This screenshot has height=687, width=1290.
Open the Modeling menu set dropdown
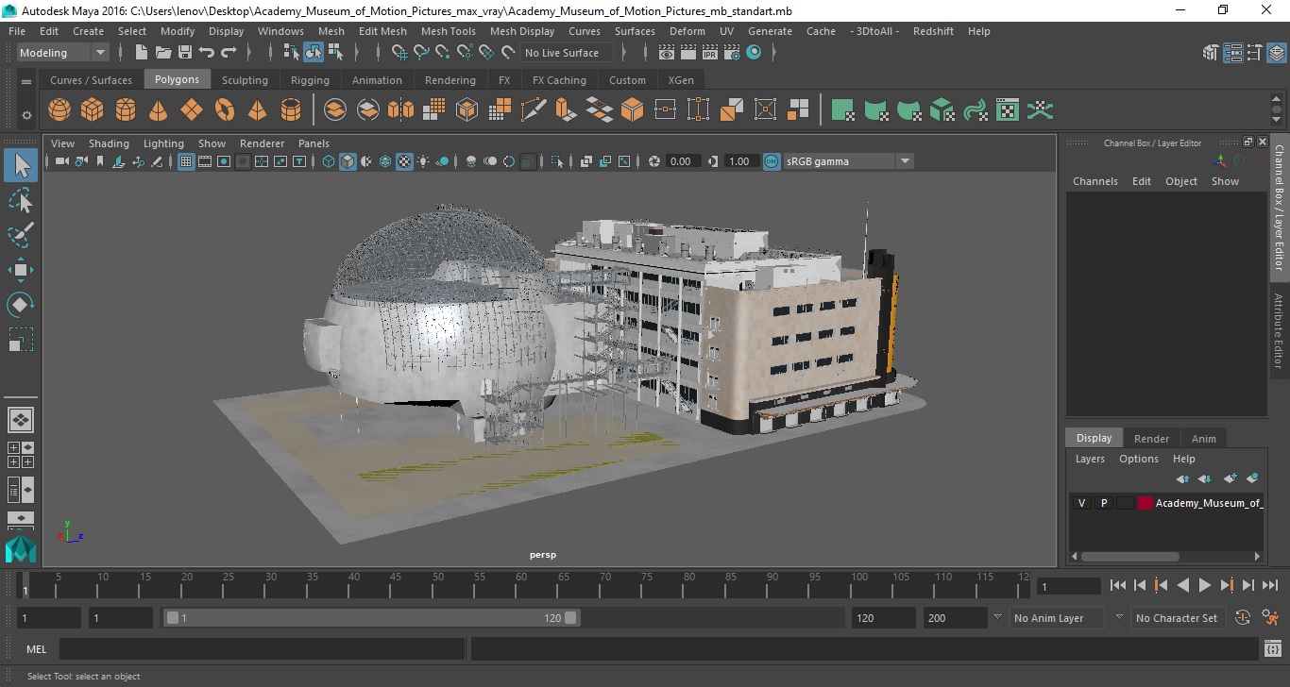coord(62,53)
